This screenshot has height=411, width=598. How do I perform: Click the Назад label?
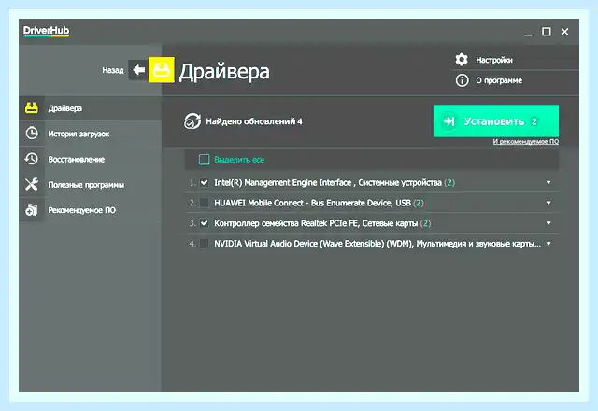(x=113, y=70)
